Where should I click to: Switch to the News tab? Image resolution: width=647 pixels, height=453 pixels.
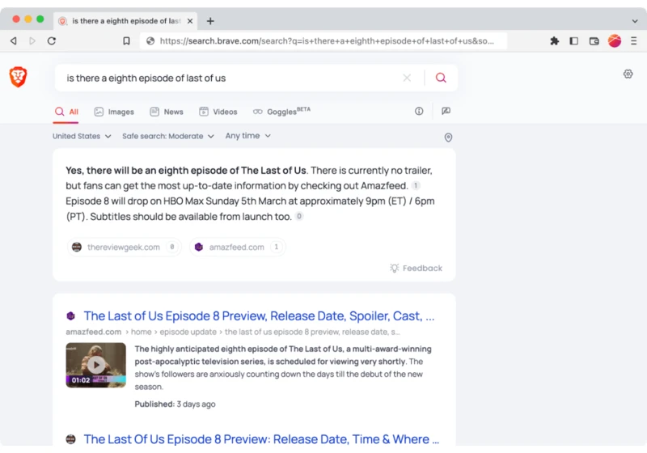(167, 112)
